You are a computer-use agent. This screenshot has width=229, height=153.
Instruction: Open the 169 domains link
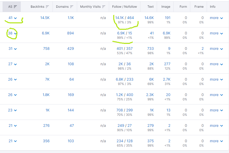pyautogui.click(x=71, y=95)
